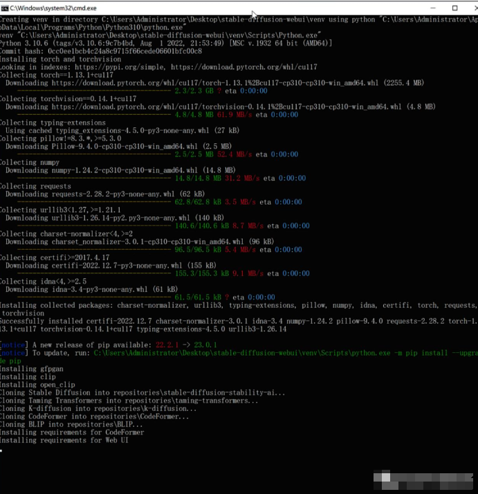Click 'Cloning Taming Transformers' line

(129, 401)
